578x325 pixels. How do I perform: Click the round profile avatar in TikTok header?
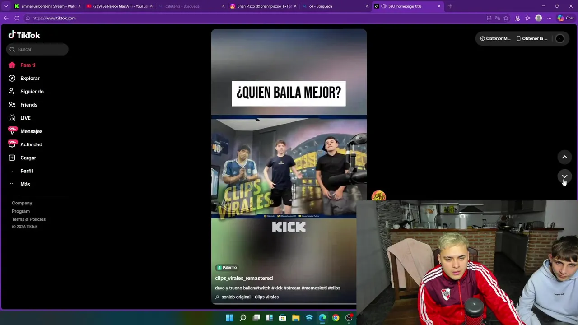[560, 38]
